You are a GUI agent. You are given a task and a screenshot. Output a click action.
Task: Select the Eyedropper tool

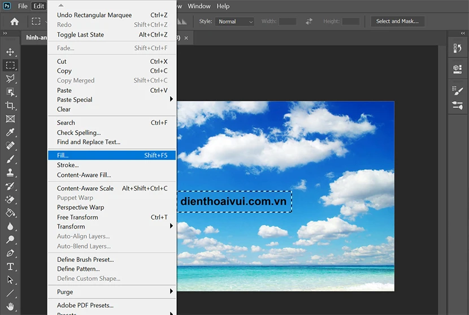pos(10,132)
